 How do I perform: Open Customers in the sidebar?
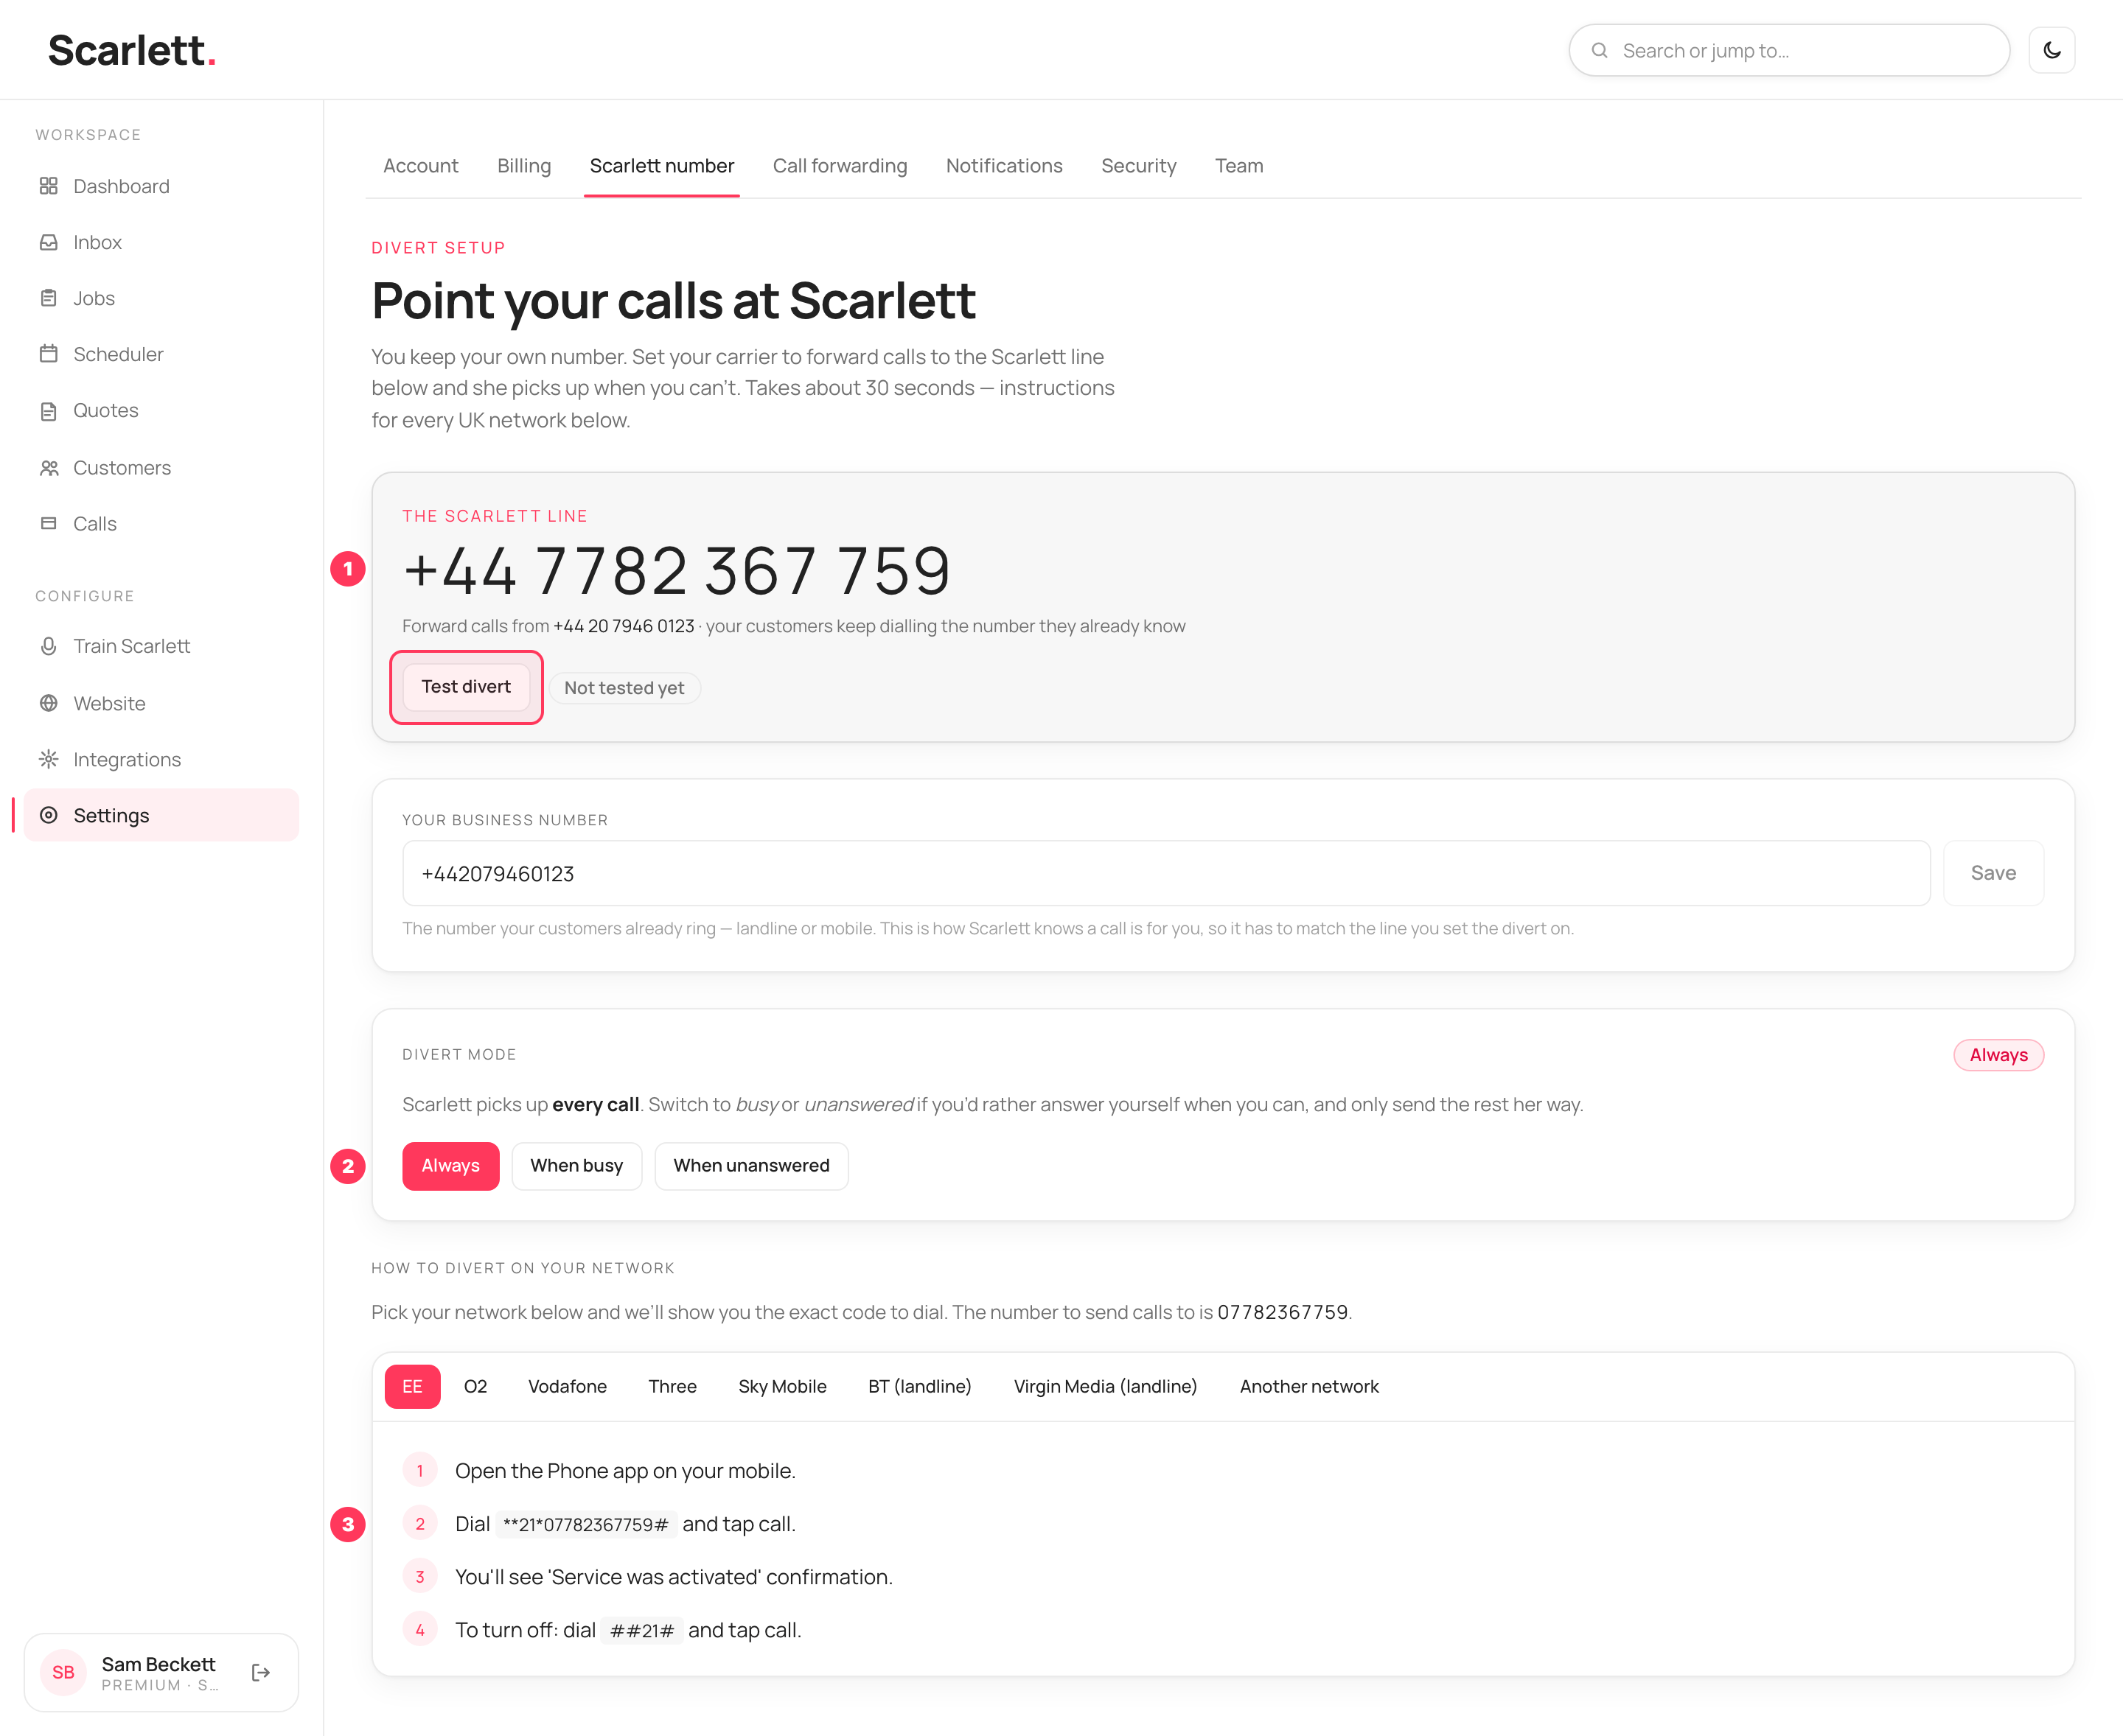(x=161, y=468)
